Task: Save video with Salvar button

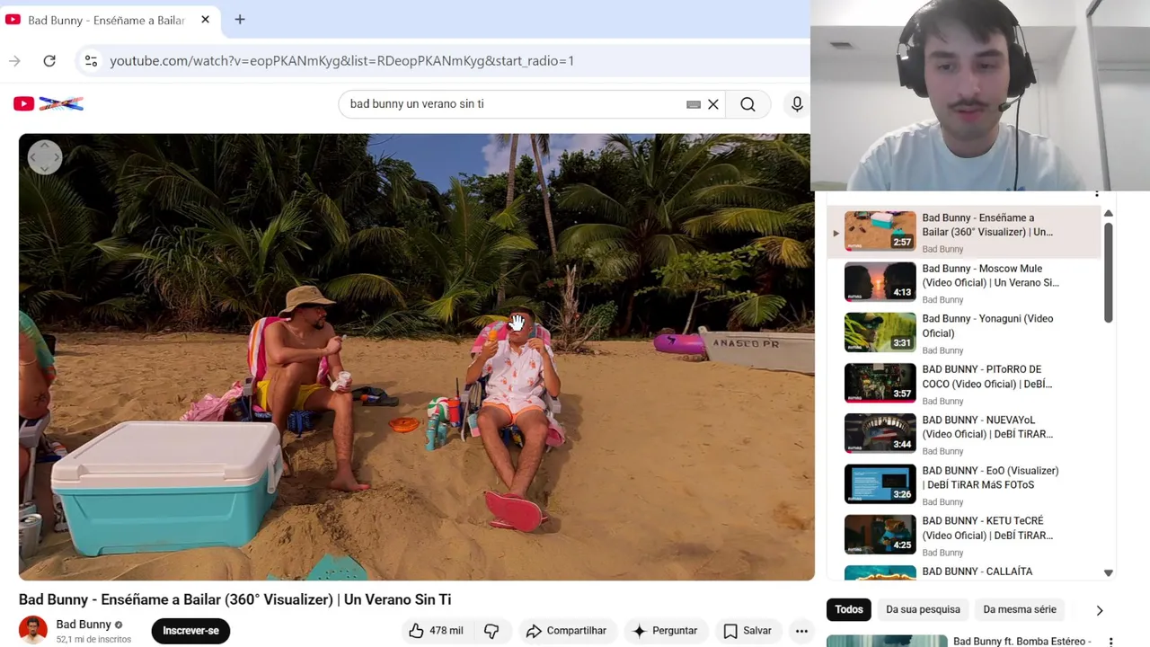Action: coord(747,631)
